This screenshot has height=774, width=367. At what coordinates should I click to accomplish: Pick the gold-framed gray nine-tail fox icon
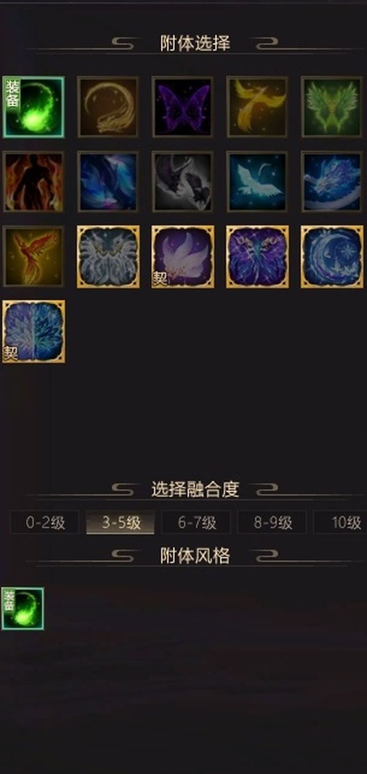[108, 256]
